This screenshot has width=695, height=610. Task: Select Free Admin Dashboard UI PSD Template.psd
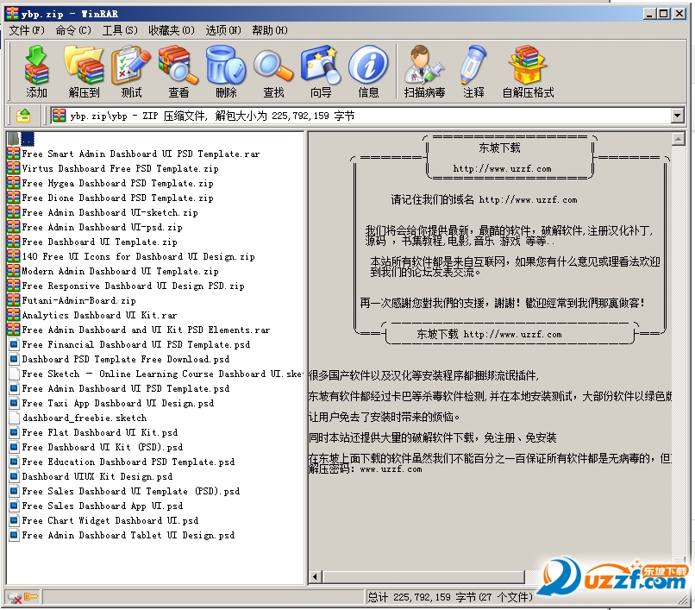point(125,388)
